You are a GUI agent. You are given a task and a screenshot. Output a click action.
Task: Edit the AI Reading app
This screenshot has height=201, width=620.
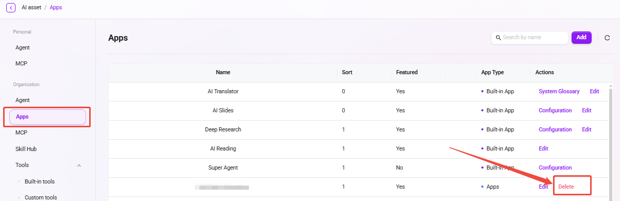point(543,148)
